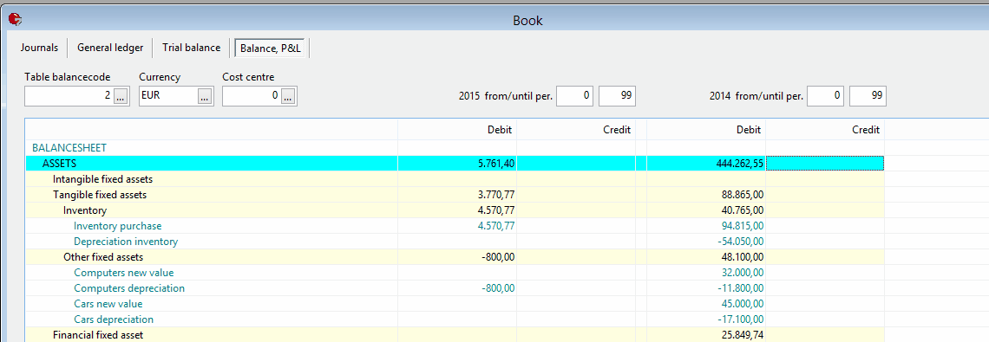Select the Intangible fixed assets row
The width and height of the screenshot is (989, 342).
(454, 179)
